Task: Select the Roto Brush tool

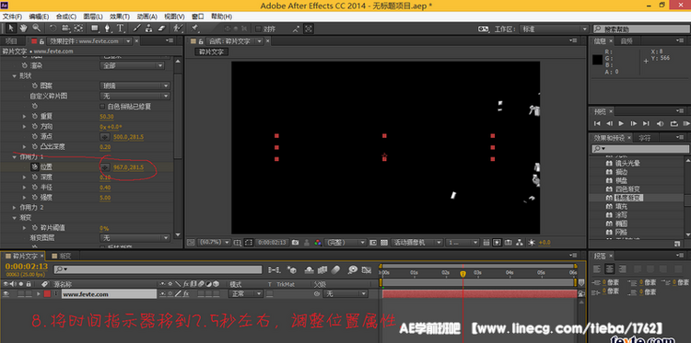Action: [178, 29]
